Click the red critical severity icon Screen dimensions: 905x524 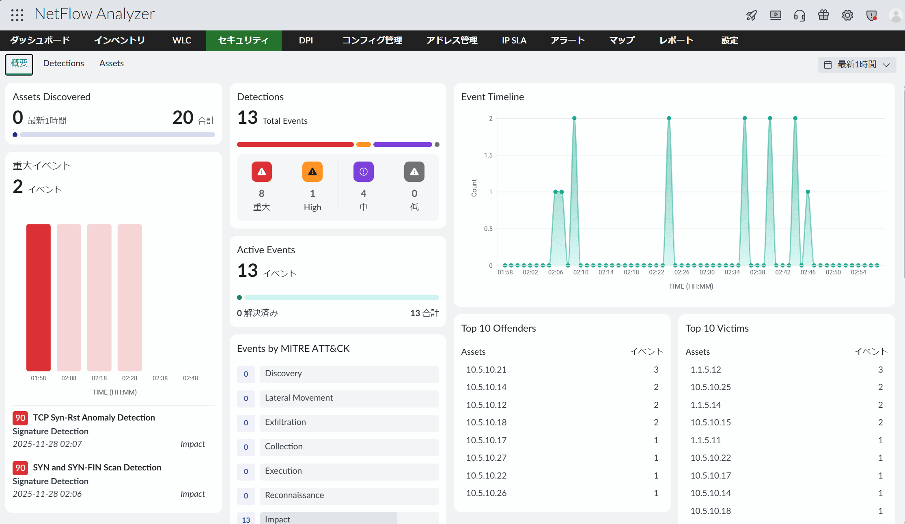point(262,172)
